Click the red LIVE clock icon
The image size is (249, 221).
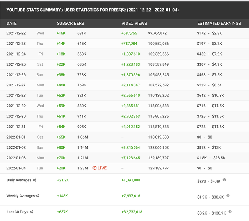pos(94,168)
